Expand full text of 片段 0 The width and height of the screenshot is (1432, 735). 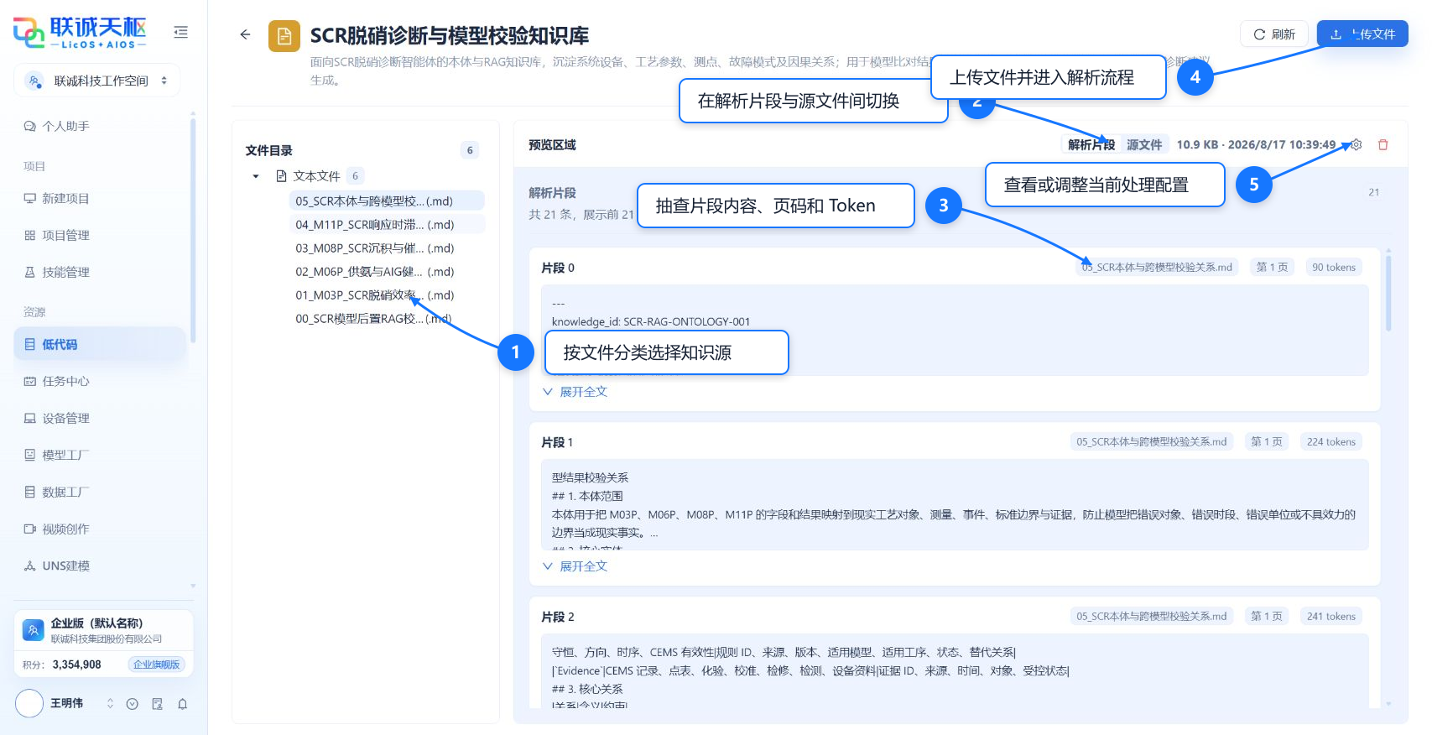pos(575,392)
